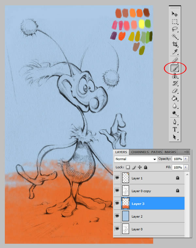This screenshot has width=196, height=248.
Task: Select the Lasso tool
Action: (175, 29)
